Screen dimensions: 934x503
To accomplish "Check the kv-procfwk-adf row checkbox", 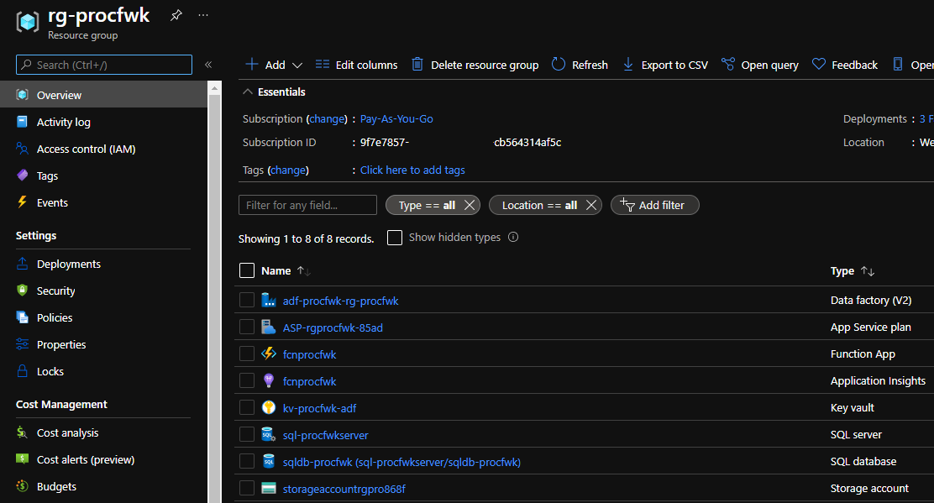I will click(247, 407).
